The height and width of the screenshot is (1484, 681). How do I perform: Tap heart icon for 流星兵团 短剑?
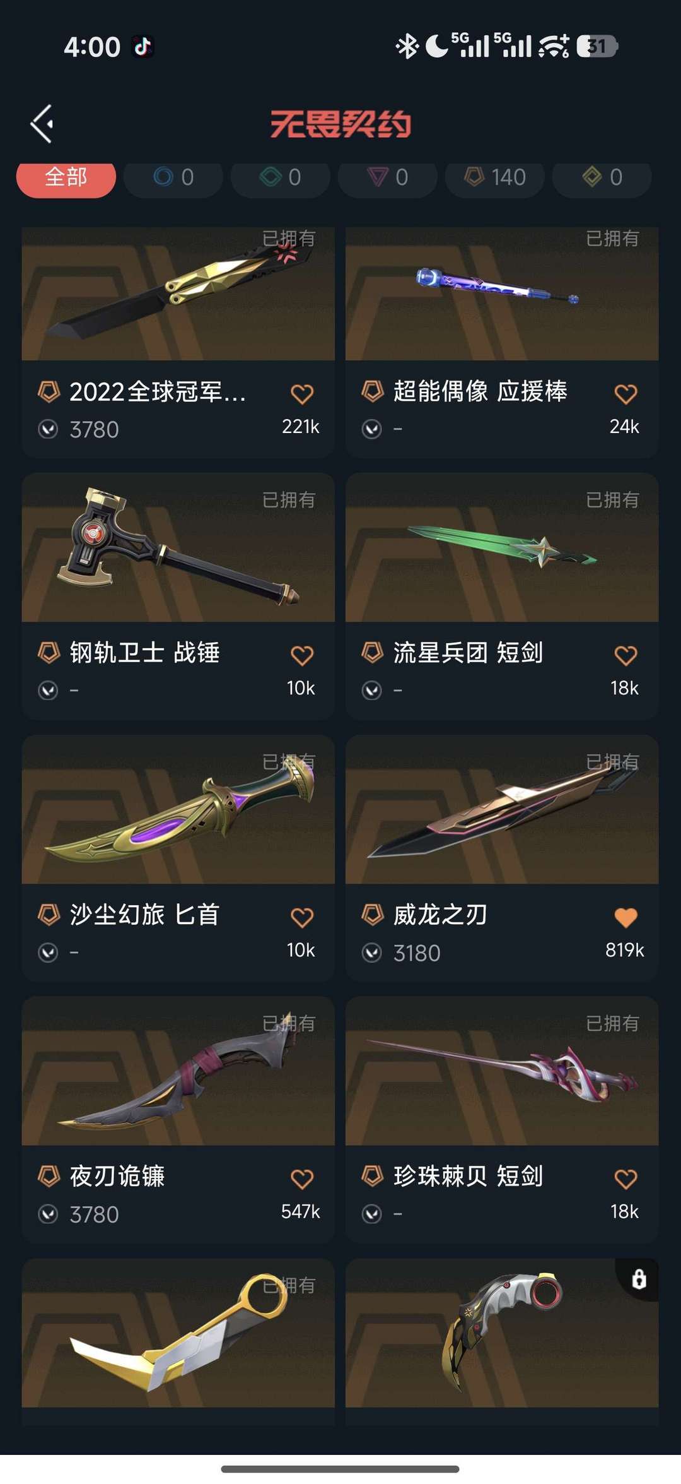point(626,655)
